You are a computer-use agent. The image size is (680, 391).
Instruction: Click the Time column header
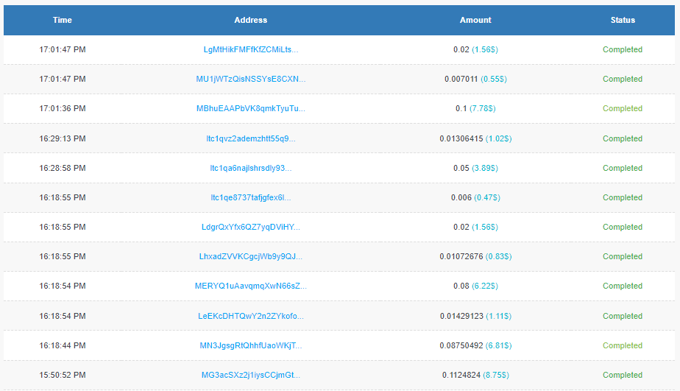[63, 20]
